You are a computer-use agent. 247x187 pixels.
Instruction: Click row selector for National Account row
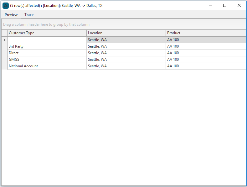(5, 66)
